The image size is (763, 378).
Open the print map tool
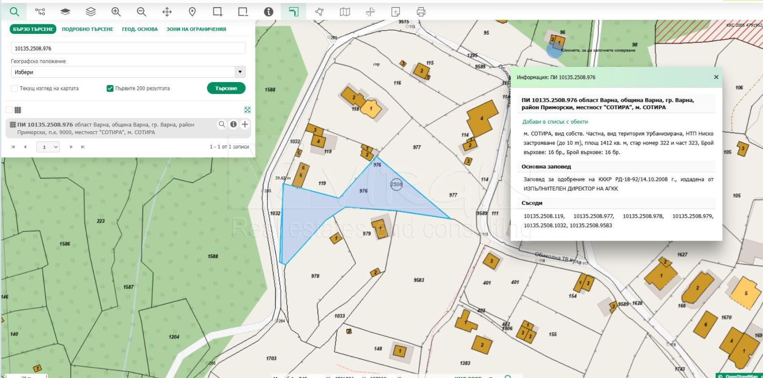pos(421,12)
